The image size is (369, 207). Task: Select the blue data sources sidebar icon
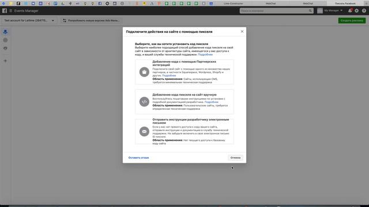coord(5,32)
